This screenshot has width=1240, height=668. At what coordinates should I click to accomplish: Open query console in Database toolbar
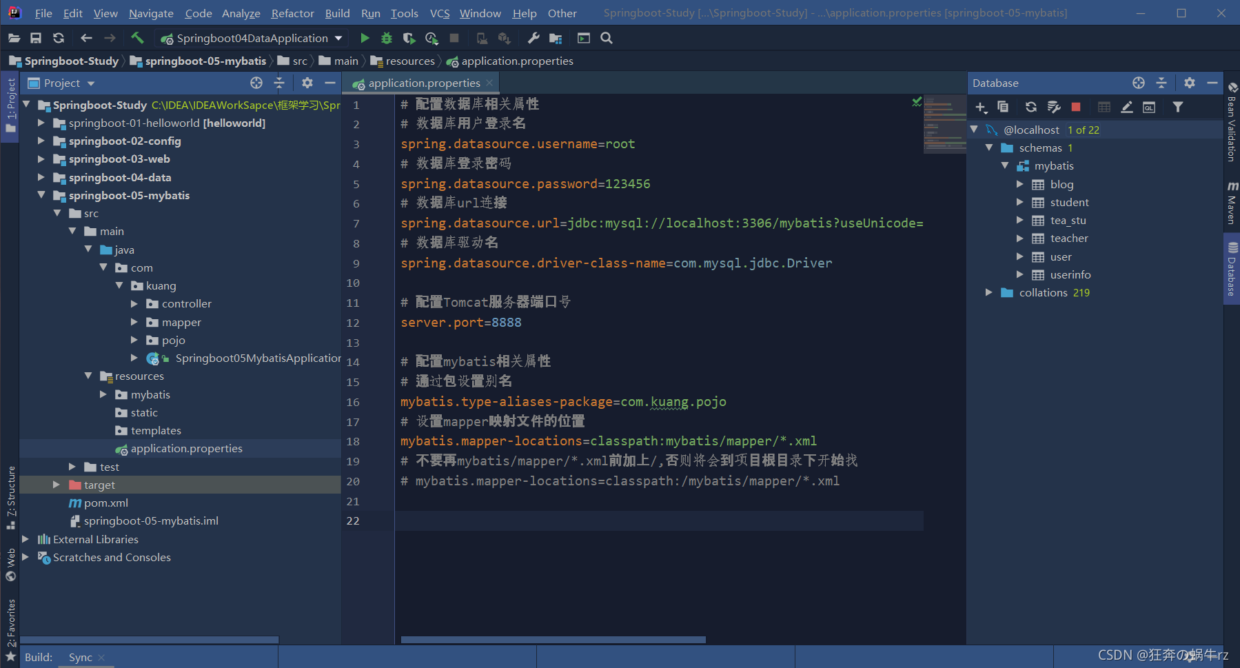tap(1149, 107)
